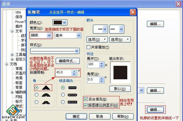Select the round line cap radio option
Image resolution: width=183 pixels, height=121 pixels.
(63, 95)
